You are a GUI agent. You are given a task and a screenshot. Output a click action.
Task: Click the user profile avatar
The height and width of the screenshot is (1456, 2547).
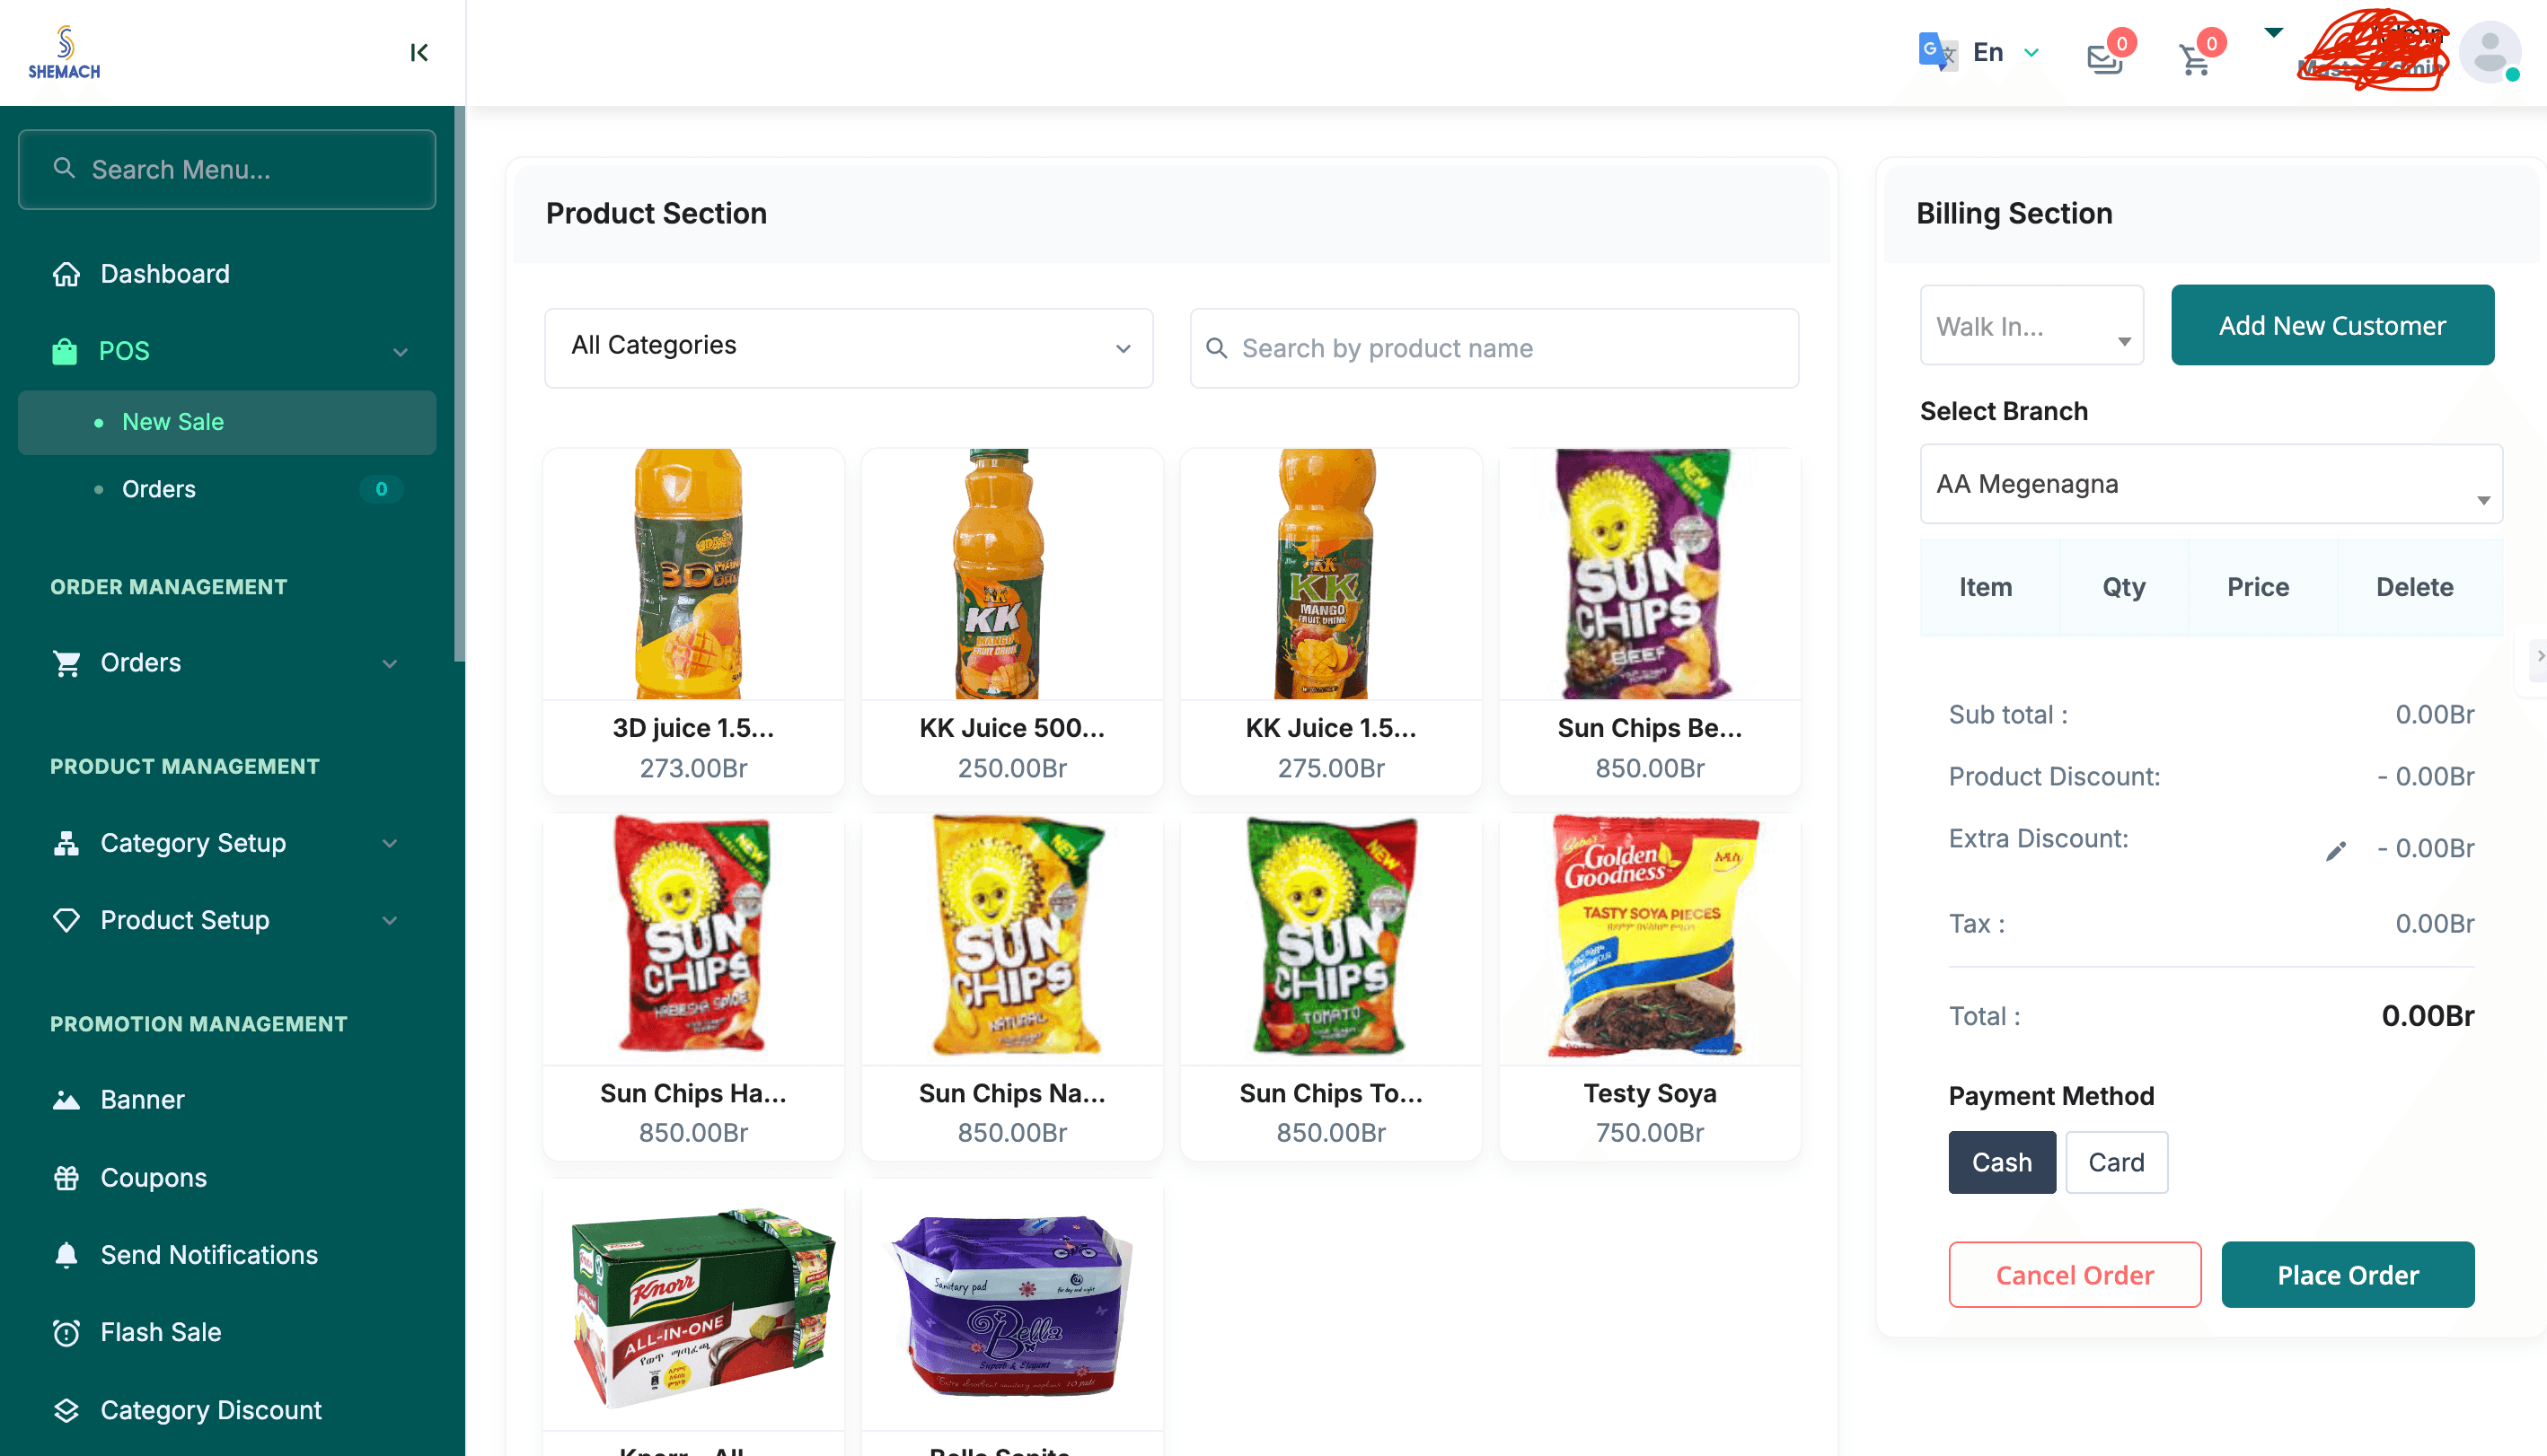2489,52
